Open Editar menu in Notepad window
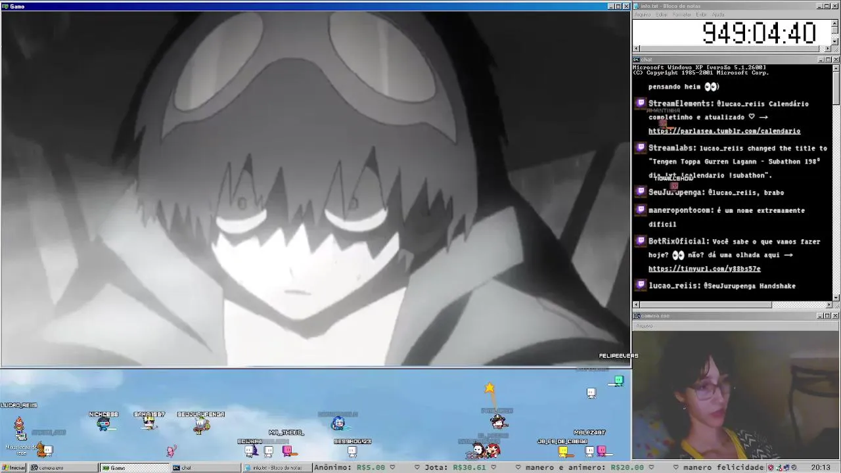Viewport: 841px width, 473px height. pyautogui.click(x=662, y=14)
